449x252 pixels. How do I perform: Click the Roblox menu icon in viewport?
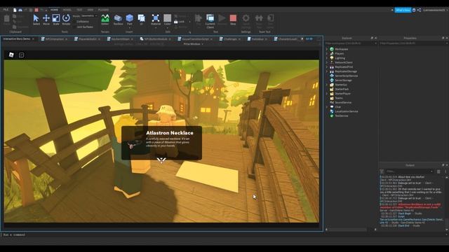pyautogui.click(x=11, y=55)
